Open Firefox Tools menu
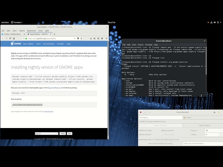223x167 pixels. 40,31
